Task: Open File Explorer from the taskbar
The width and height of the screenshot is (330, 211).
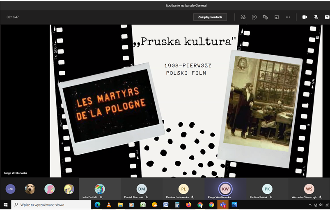Action: tap(120, 205)
